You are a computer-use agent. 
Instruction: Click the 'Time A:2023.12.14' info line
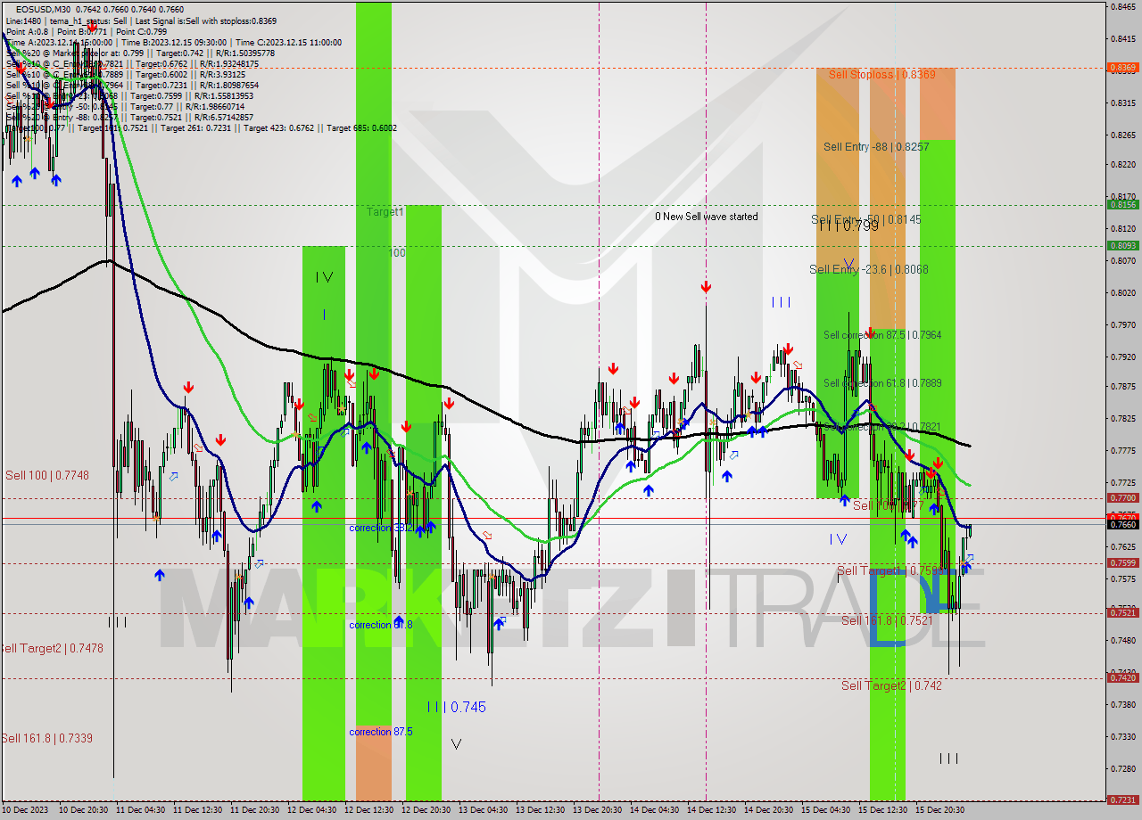pyautogui.click(x=59, y=42)
